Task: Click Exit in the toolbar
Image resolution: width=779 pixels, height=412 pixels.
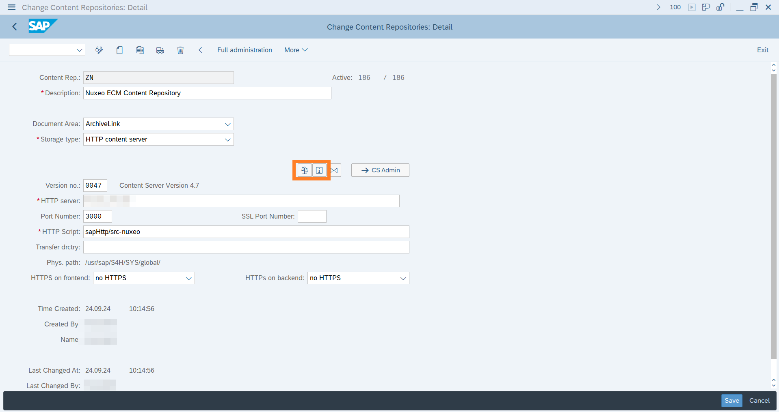Action: pyautogui.click(x=762, y=50)
